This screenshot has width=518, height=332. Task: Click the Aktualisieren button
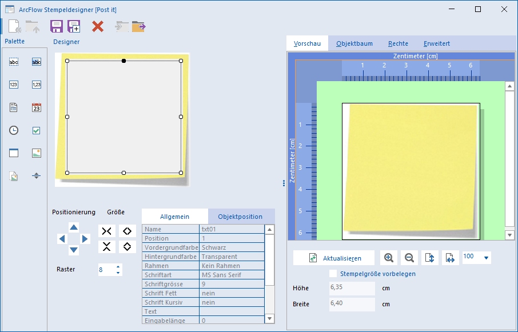(334, 258)
